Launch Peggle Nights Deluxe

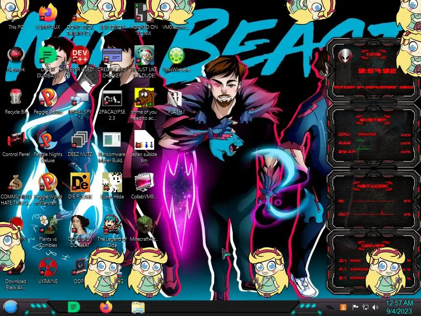coord(48,147)
